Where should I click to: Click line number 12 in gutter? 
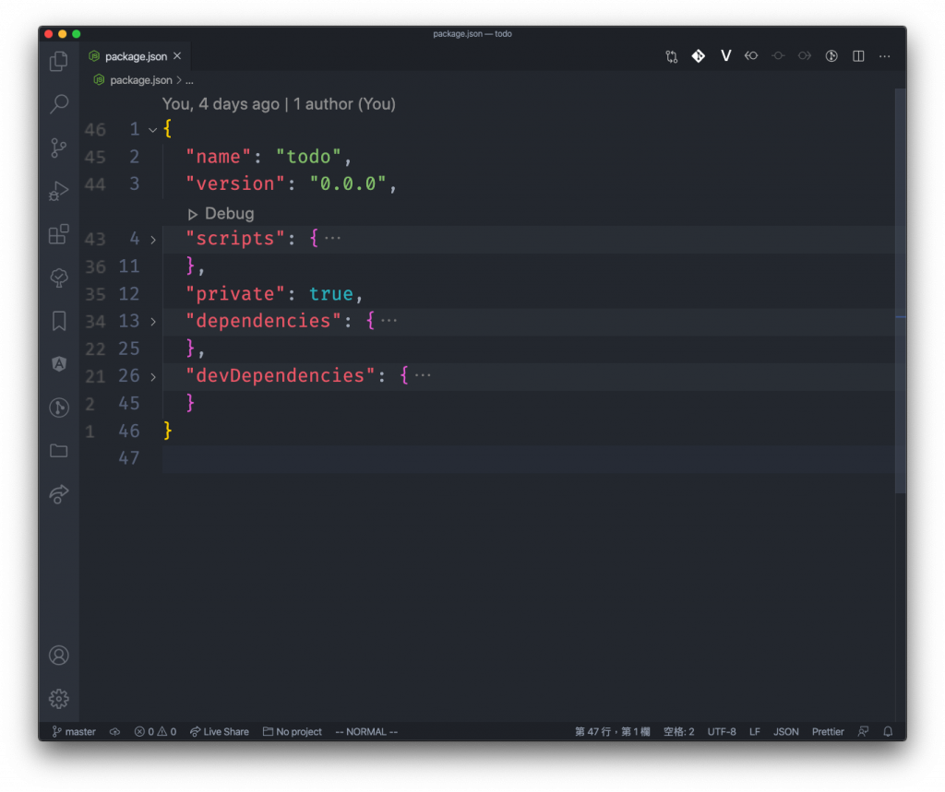129,294
